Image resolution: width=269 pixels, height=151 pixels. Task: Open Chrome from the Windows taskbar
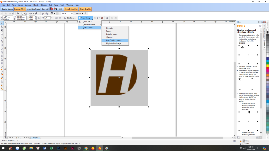(x=86, y=148)
